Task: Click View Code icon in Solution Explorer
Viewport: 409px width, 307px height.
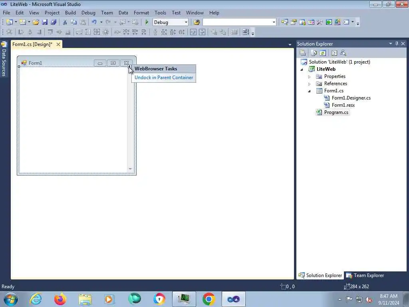Action: coord(334,53)
